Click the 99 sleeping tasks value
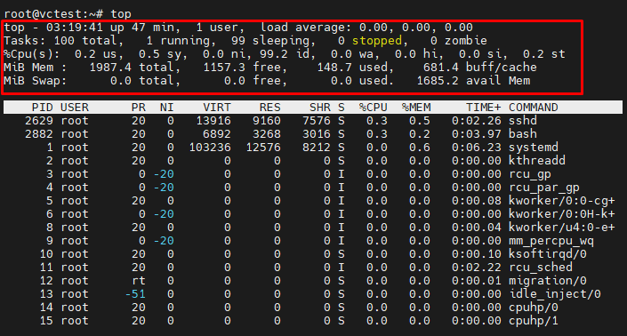 [x=238, y=41]
